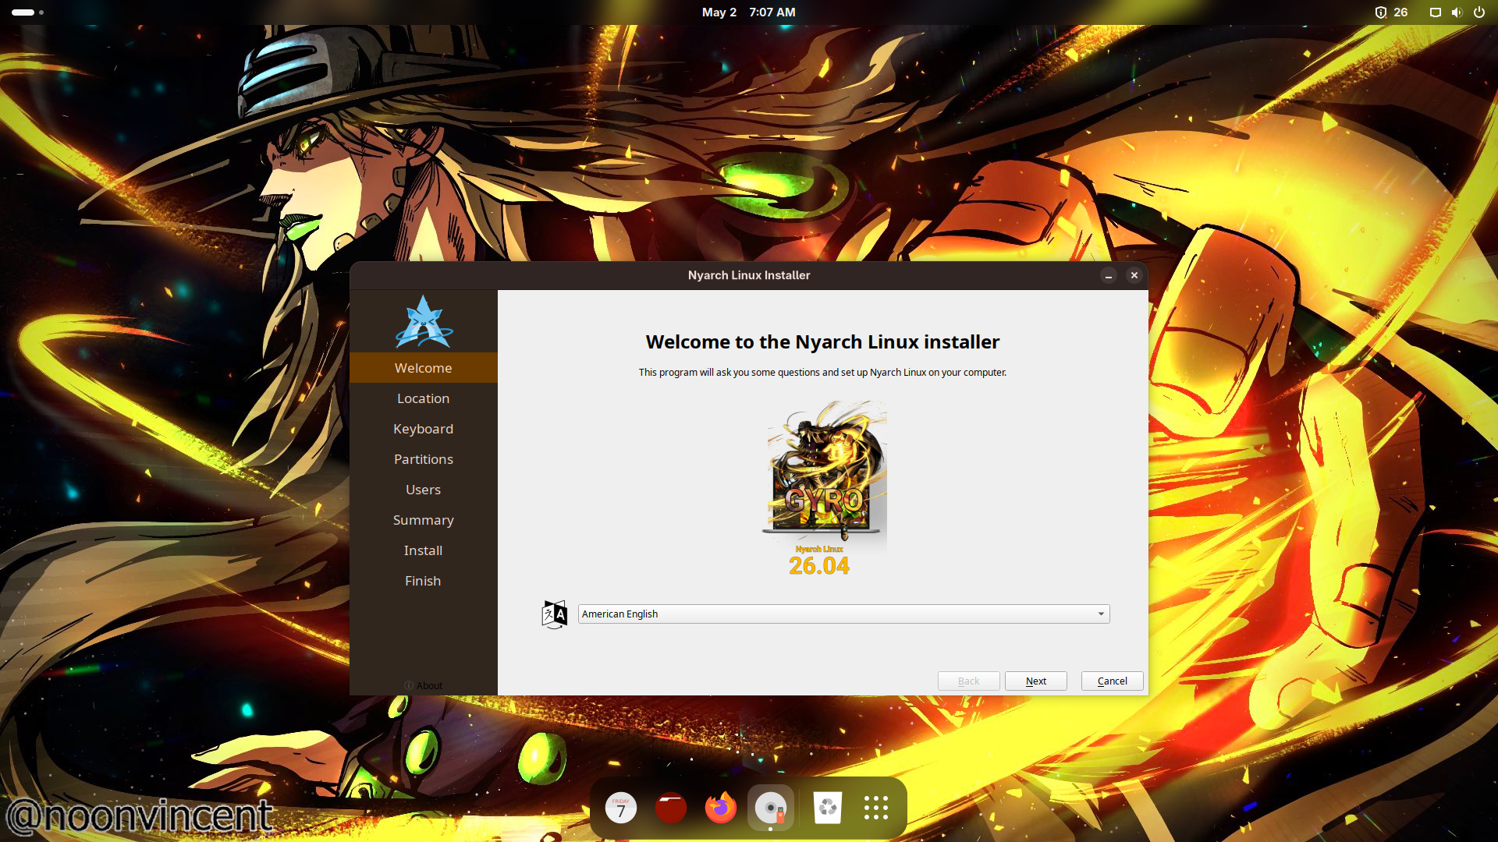The height and width of the screenshot is (842, 1498).
Task: Click the Next button
Action: pyautogui.click(x=1035, y=681)
